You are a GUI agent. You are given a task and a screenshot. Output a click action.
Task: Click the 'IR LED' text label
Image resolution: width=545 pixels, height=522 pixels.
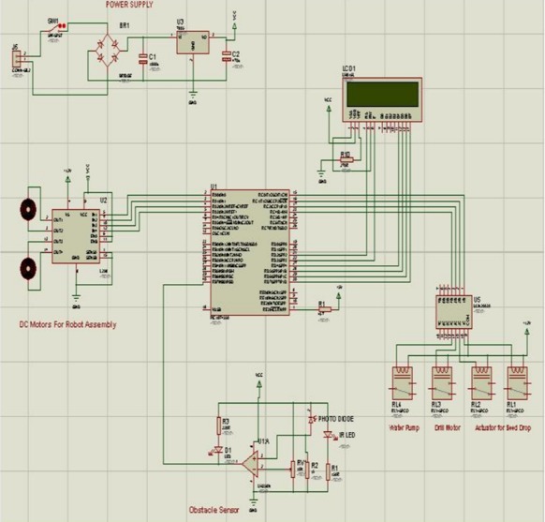tap(346, 435)
